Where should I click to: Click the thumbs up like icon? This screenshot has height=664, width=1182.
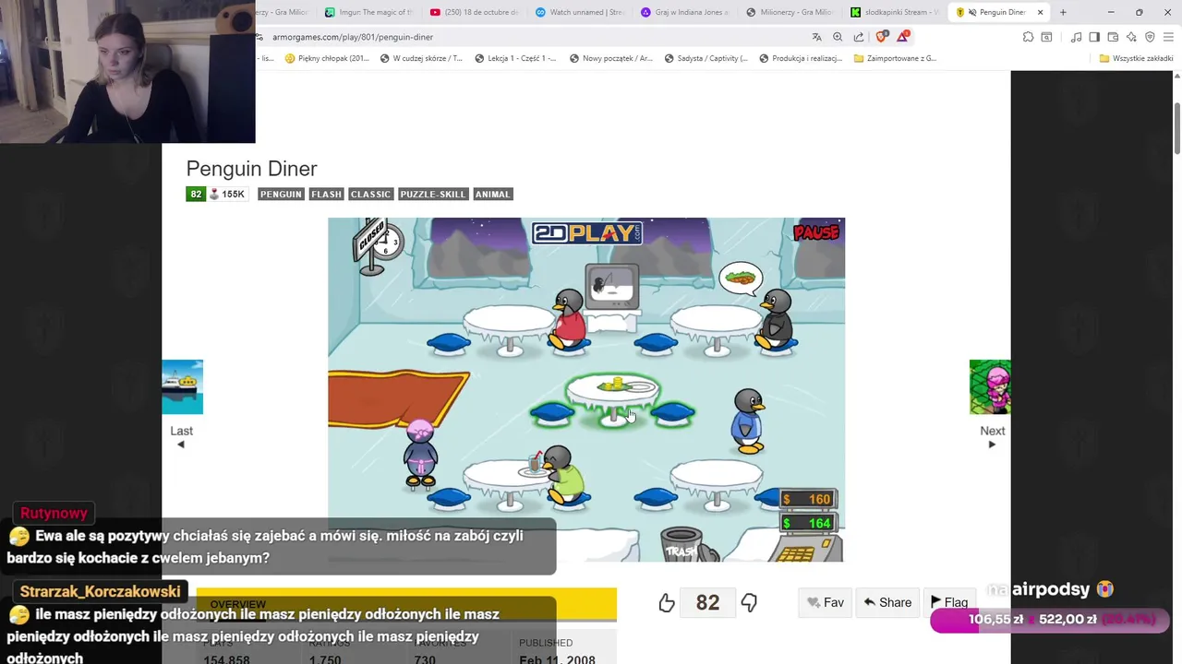click(667, 603)
